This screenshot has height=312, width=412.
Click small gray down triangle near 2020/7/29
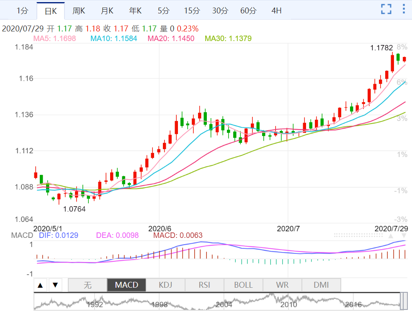coord(404,236)
